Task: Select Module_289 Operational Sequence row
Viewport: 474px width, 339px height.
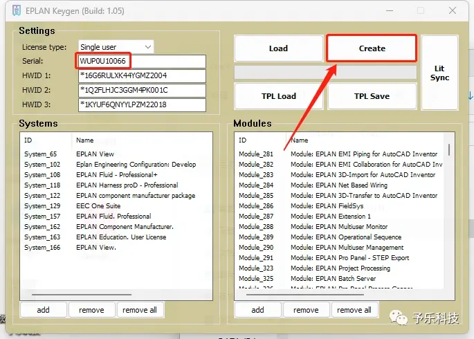Action: [x=340, y=237]
